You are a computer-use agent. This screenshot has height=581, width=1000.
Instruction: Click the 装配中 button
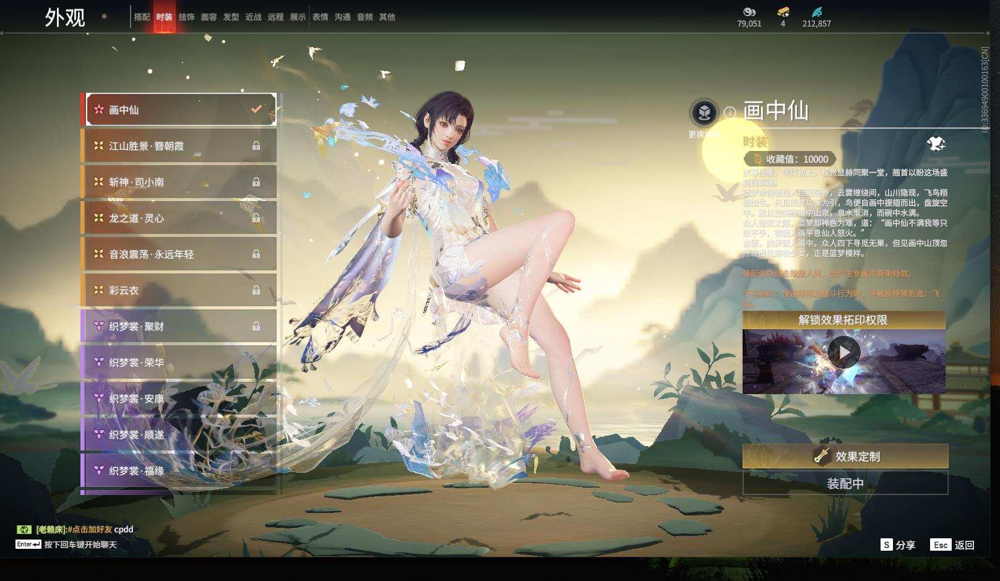click(x=845, y=483)
